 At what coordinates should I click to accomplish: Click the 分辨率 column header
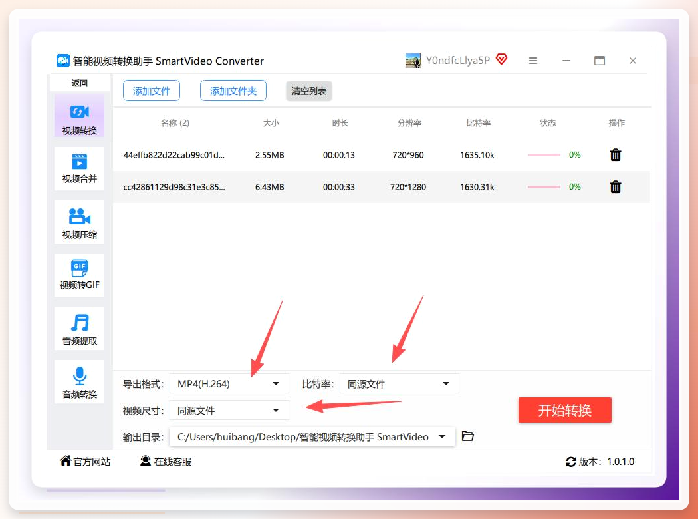[409, 123]
